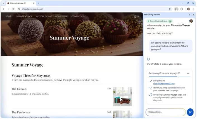Screen dimensions: 197x119
Task: Follow the chocolatevoyagesf.com link in advisor
Action: [x=164, y=83]
